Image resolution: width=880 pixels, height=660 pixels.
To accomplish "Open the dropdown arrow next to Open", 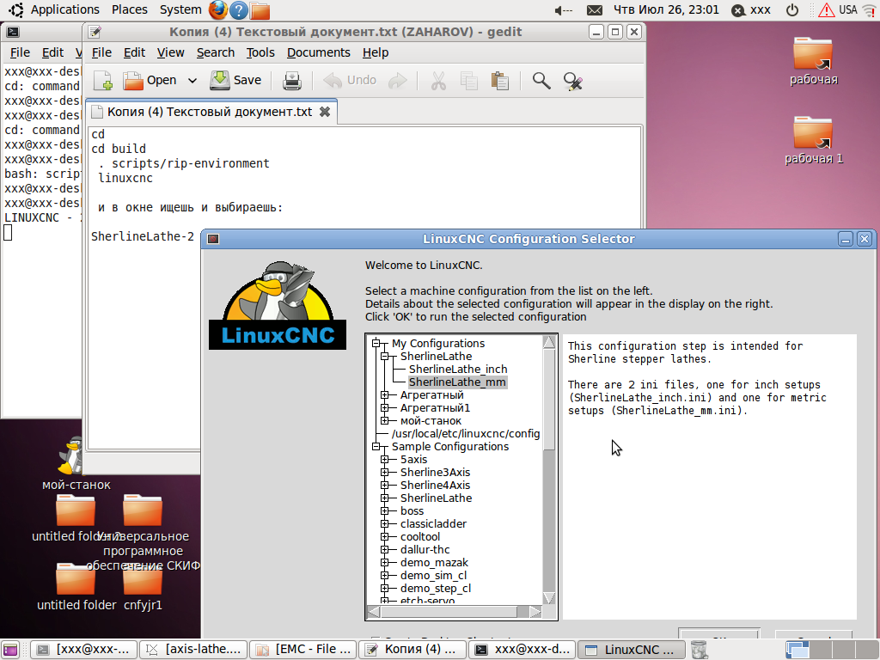I will (192, 81).
